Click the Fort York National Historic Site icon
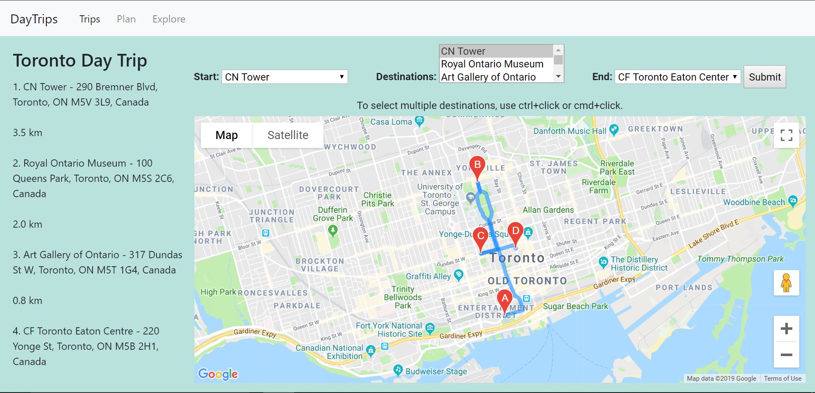 [430, 328]
